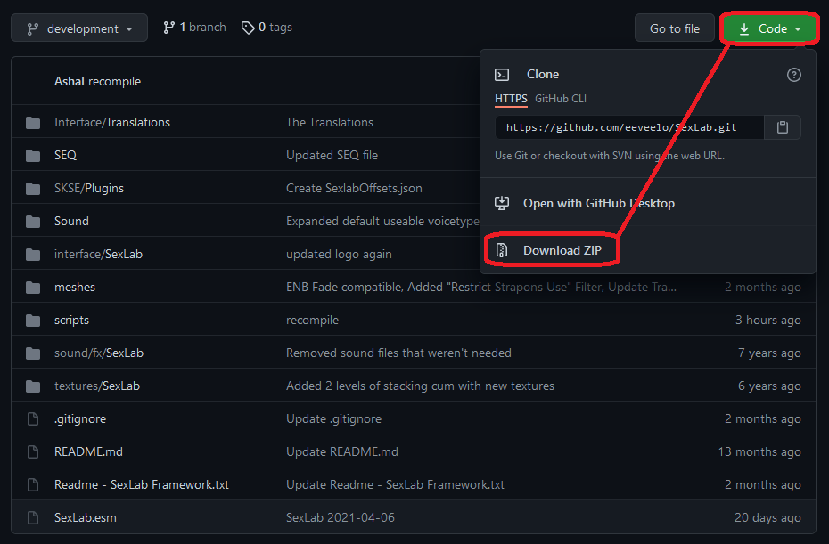Click the zip file icon beside Download ZIP
829x544 pixels.
[502, 250]
